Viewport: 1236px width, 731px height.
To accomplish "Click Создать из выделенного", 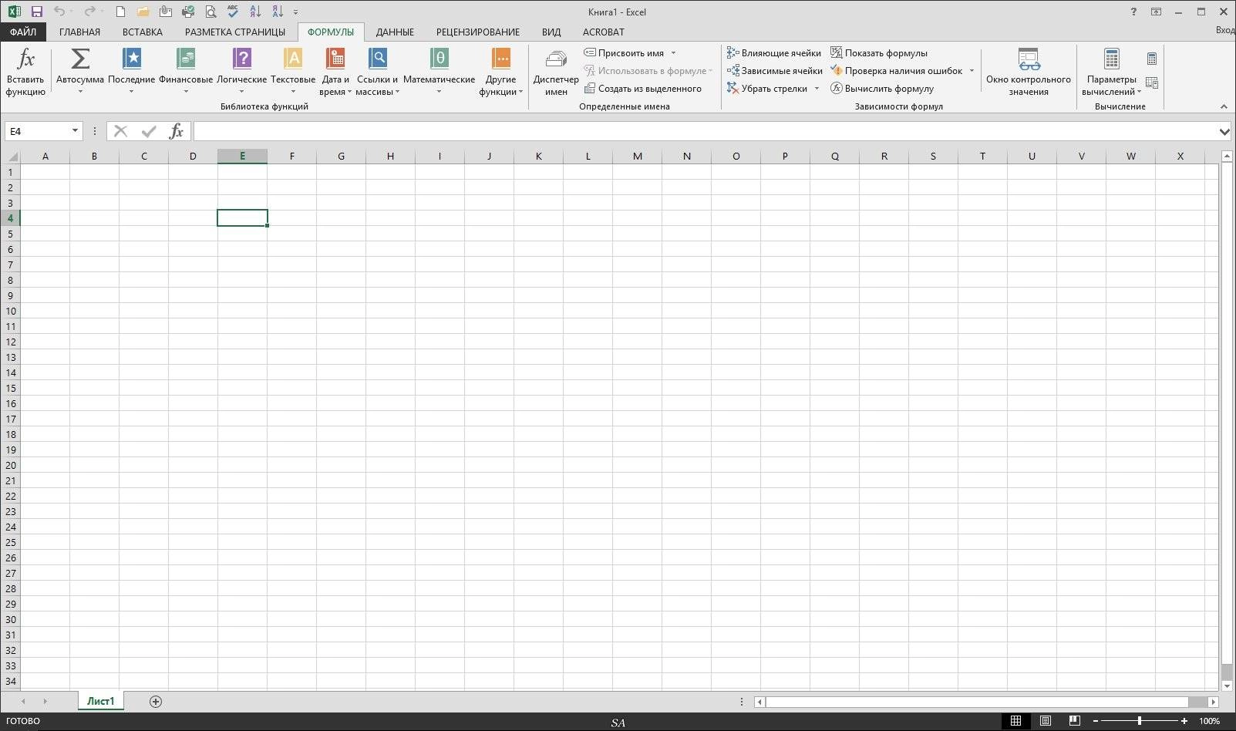I will (x=643, y=89).
